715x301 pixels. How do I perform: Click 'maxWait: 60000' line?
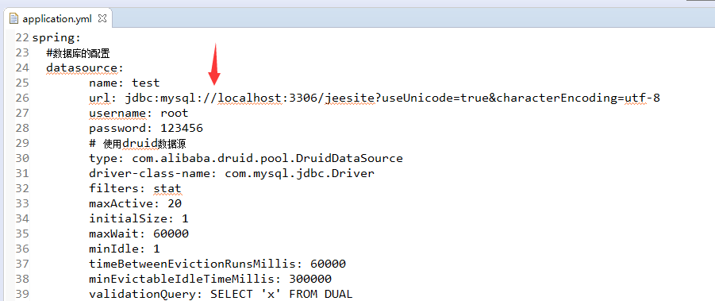[x=139, y=233]
